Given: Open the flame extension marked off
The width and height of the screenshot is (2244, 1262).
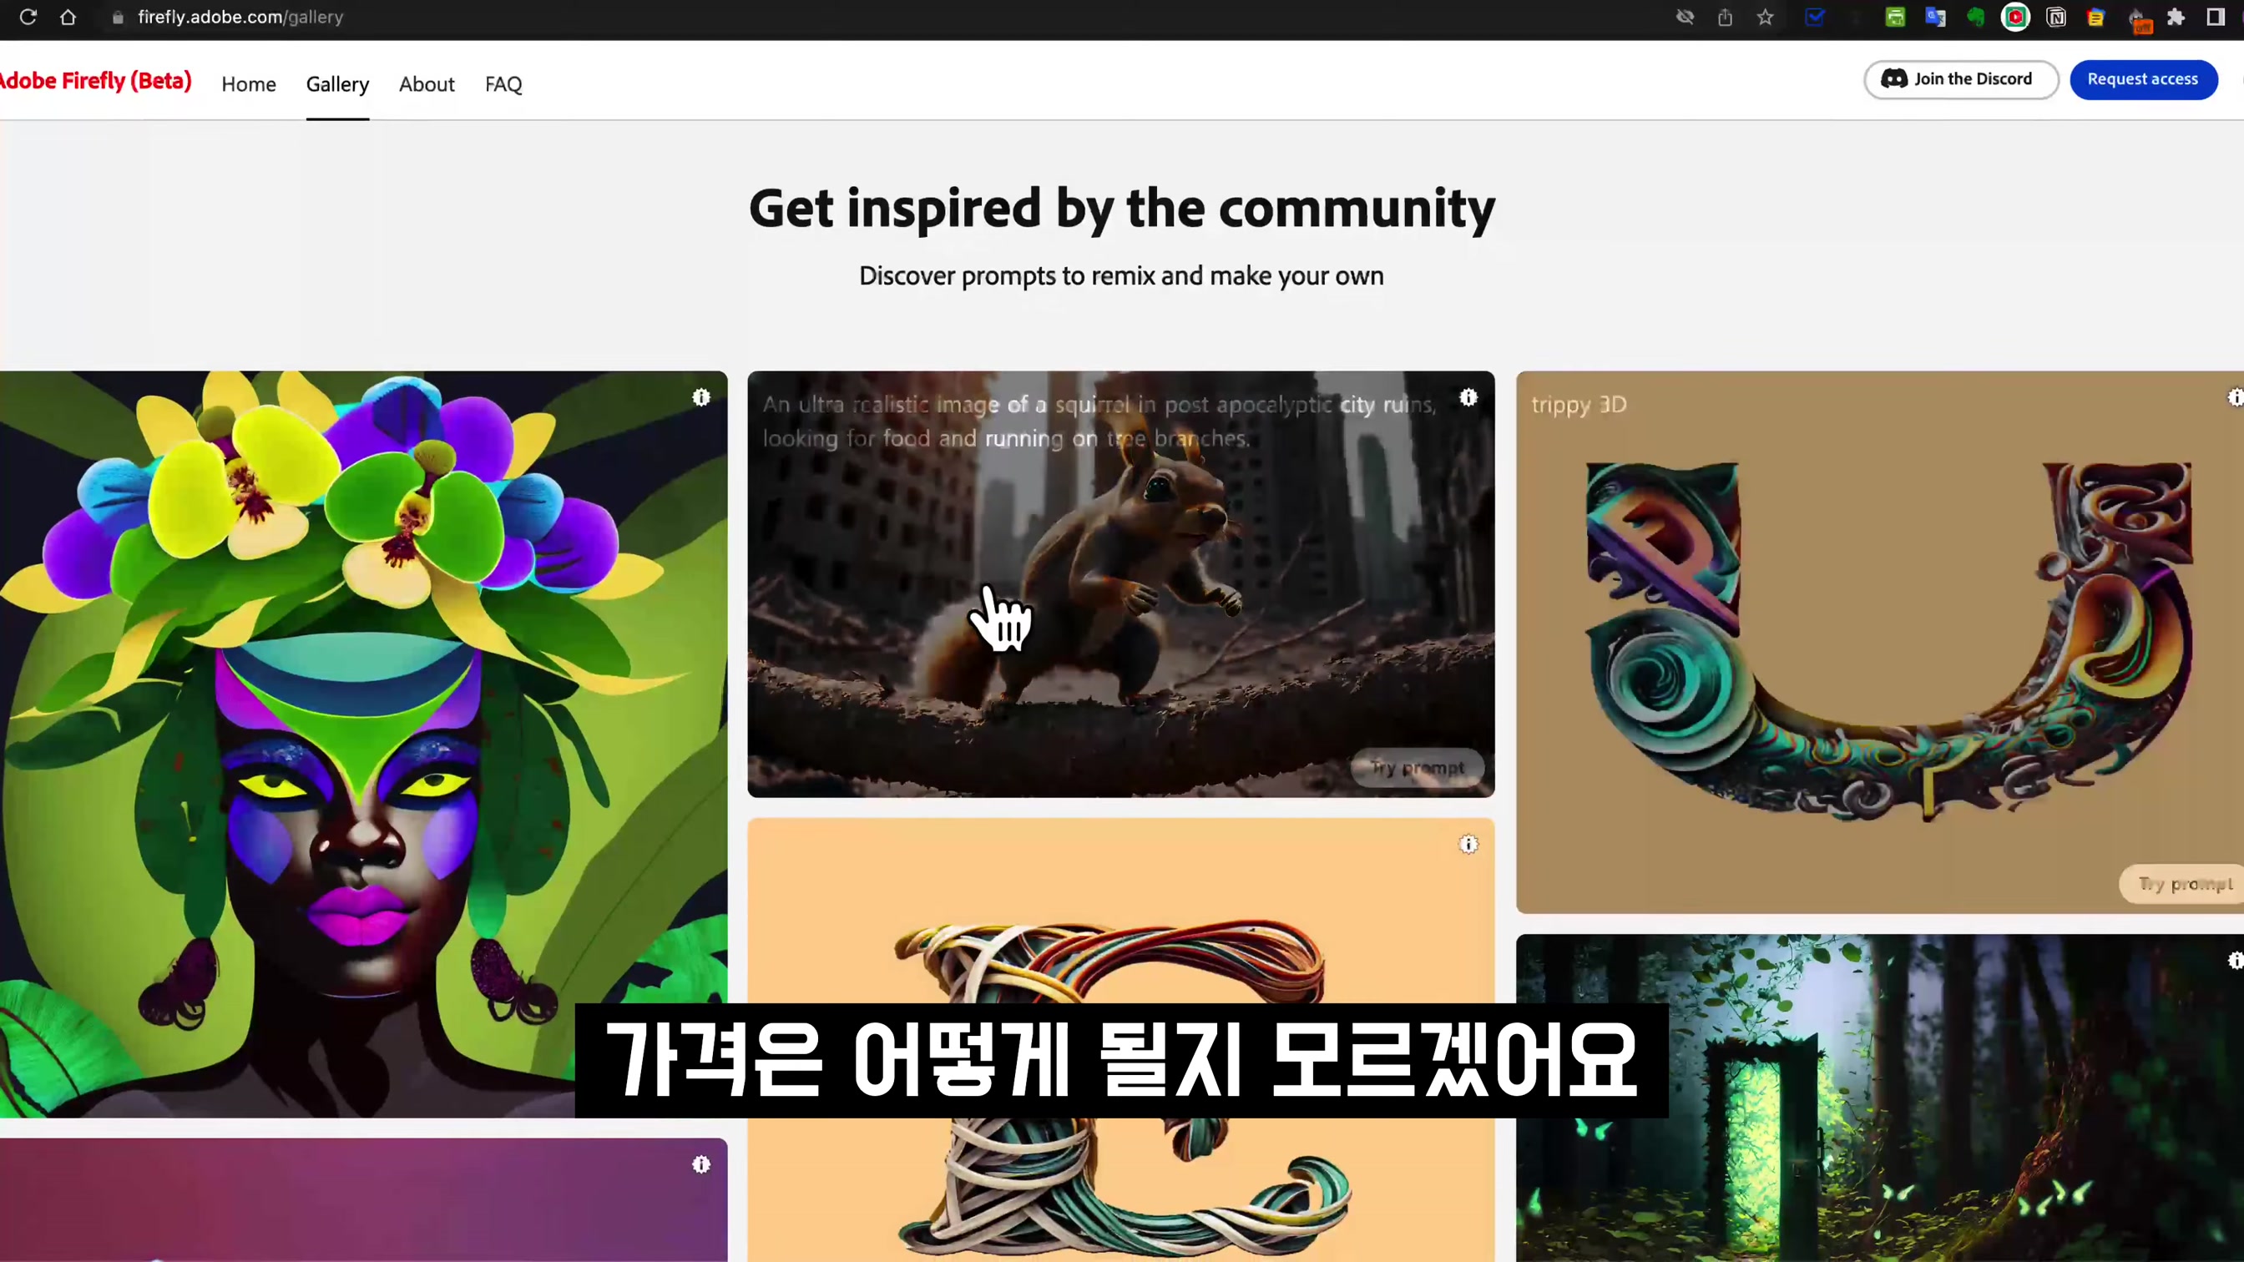Looking at the screenshot, I should (2138, 19).
